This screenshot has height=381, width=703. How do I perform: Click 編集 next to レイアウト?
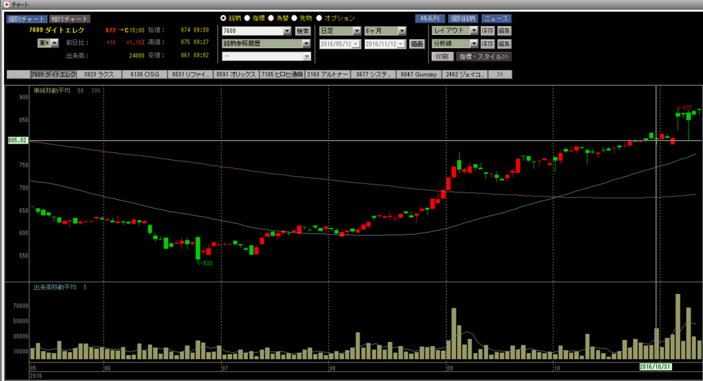click(504, 30)
